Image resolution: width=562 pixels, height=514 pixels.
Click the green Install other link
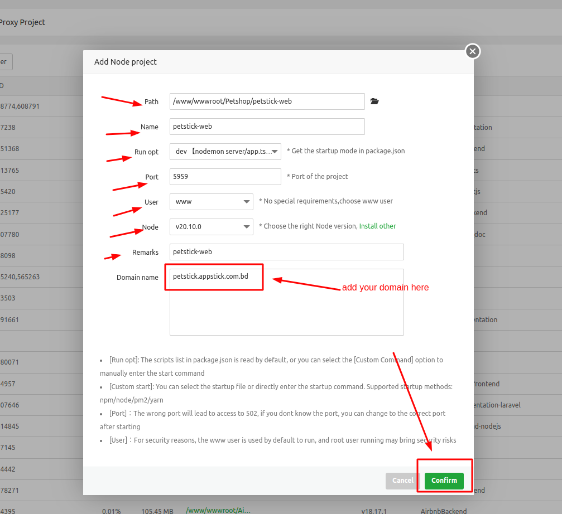click(x=377, y=226)
